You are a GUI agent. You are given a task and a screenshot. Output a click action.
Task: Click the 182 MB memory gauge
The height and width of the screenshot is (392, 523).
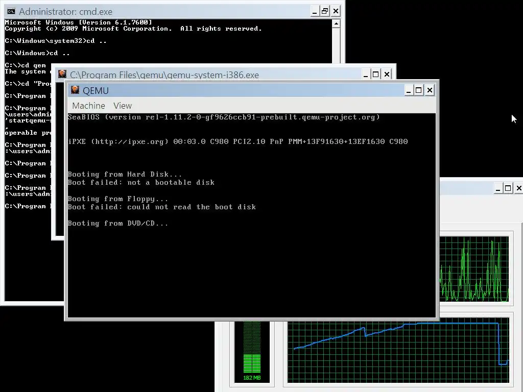click(252, 351)
